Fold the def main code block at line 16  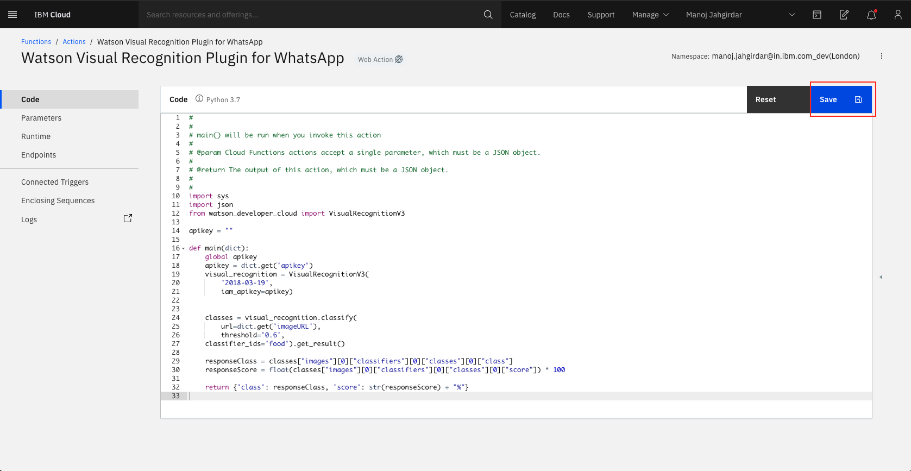pyautogui.click(x=184, y=248)
